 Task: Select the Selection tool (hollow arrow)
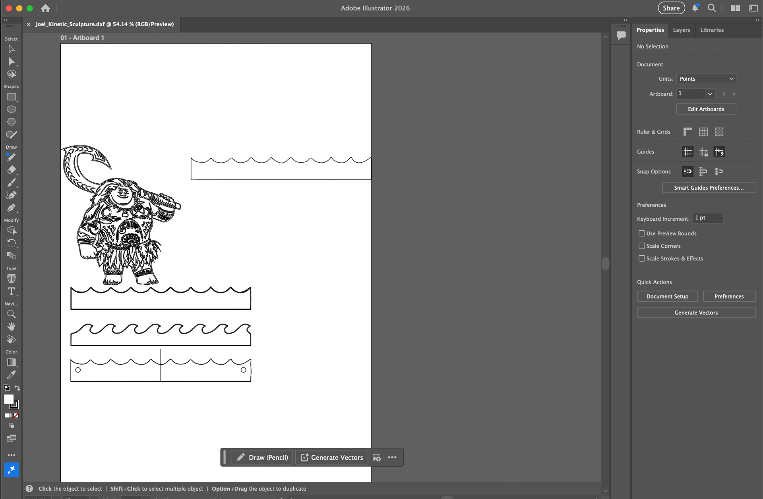12,49
